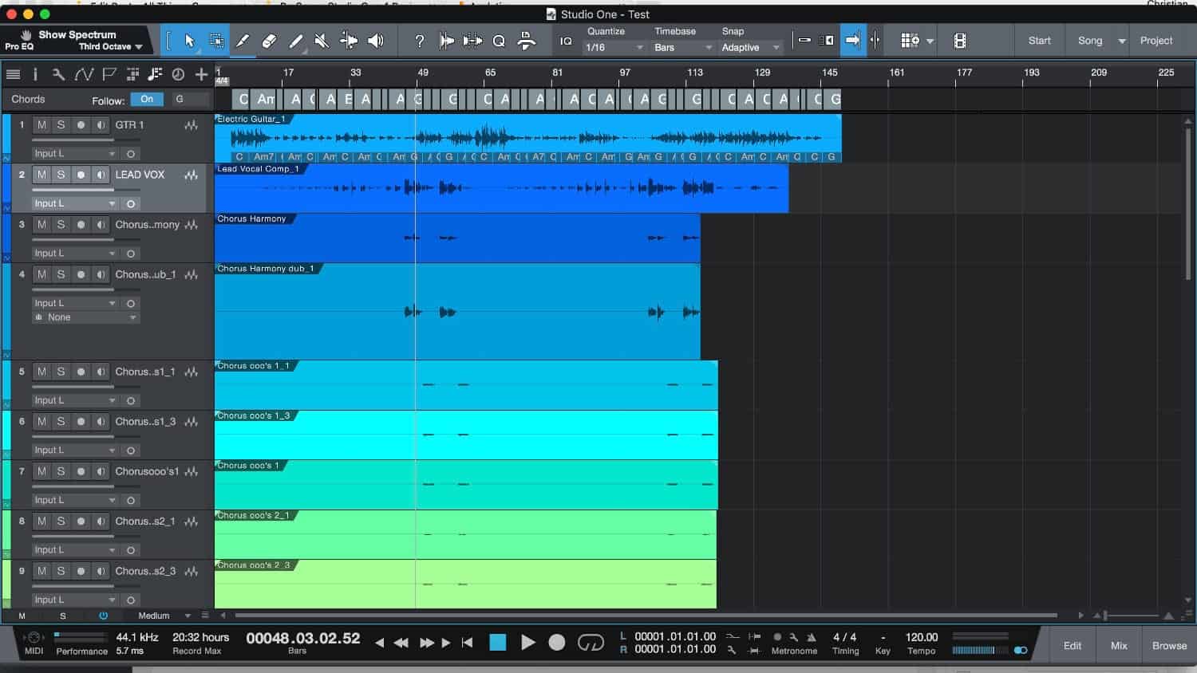Open the video player film icon
This screenshot has width=1197, height=673.
coord(960,41)
